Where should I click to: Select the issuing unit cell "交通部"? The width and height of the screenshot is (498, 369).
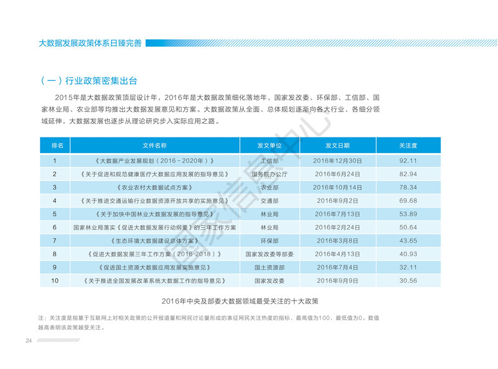click(x=270, y=201)
